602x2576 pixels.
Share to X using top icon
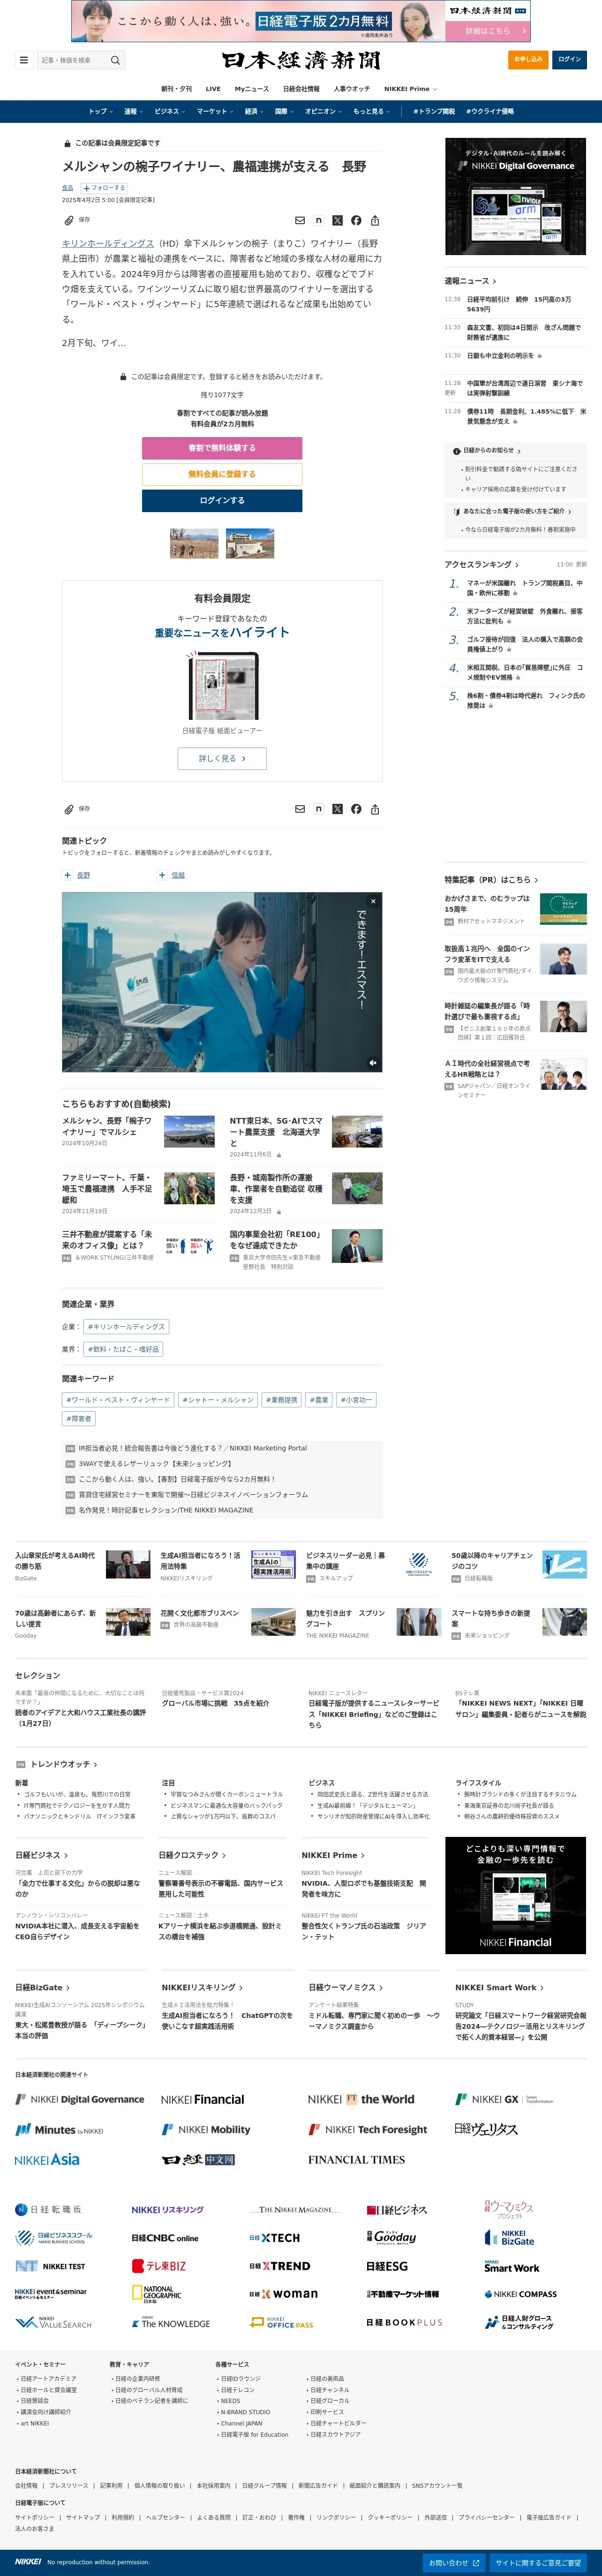pos(337,220)
